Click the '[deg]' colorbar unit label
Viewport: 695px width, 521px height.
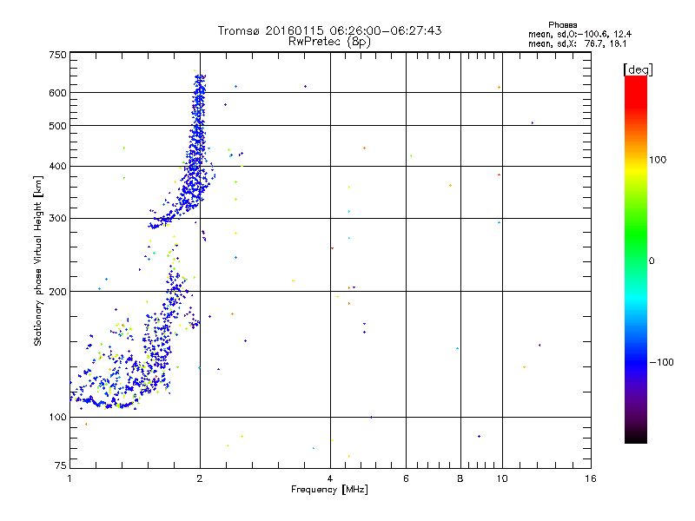click(638, 69)
